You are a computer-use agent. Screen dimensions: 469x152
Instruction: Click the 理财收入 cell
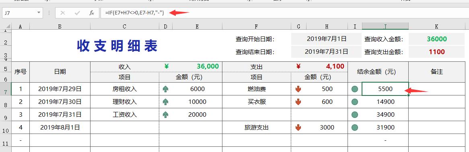[x=124, y=101]
